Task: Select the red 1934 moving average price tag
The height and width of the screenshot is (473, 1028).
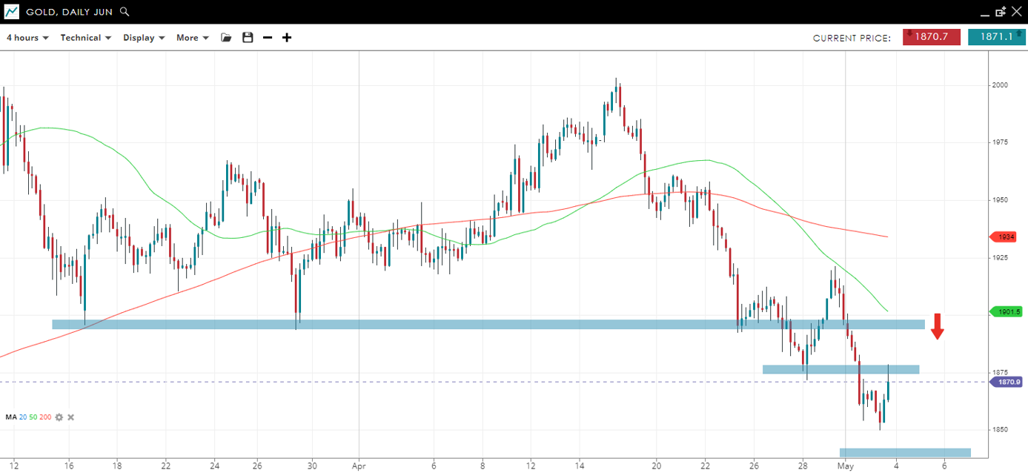Action: [x=1006, y=236]
